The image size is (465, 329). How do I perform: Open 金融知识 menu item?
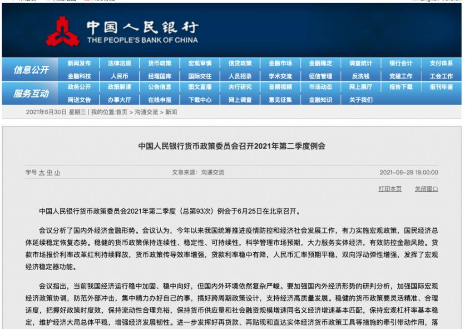(321, 100)
